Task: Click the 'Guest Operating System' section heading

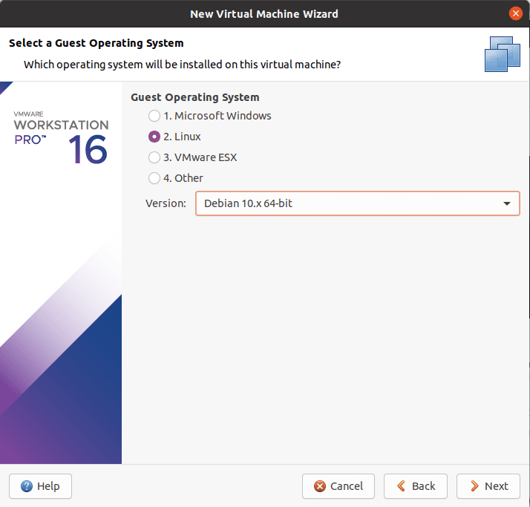Action: [x=195, y=97]
